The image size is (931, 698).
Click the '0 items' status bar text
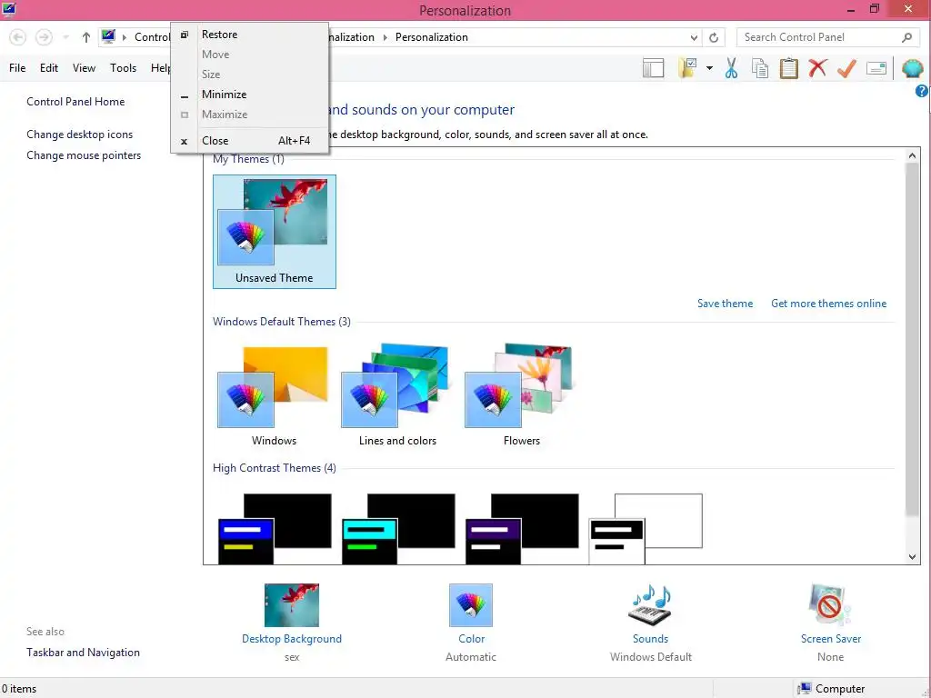(x=19, y=689)
